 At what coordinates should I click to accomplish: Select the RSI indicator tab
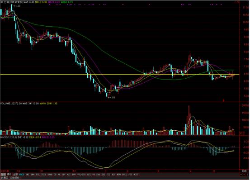89,175
